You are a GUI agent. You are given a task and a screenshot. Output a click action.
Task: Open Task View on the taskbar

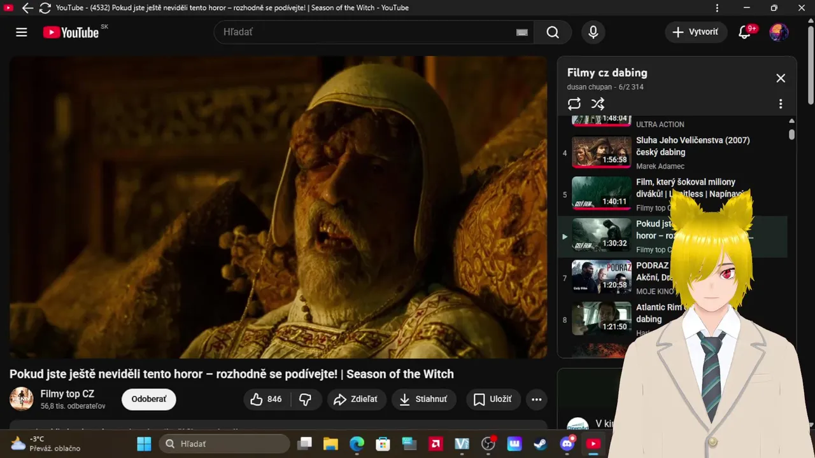[306, 444]
